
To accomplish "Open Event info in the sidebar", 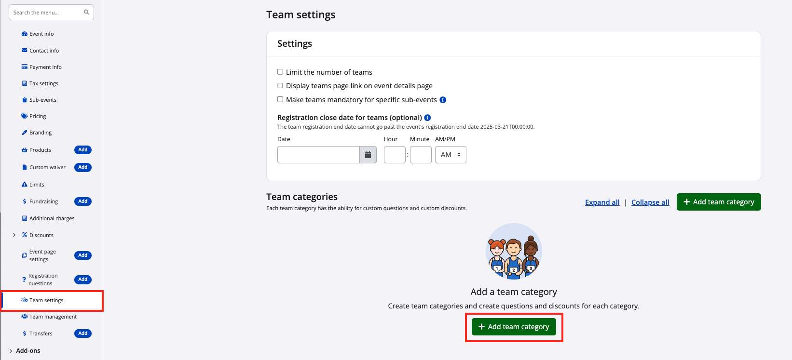I will tap(41, 34).
